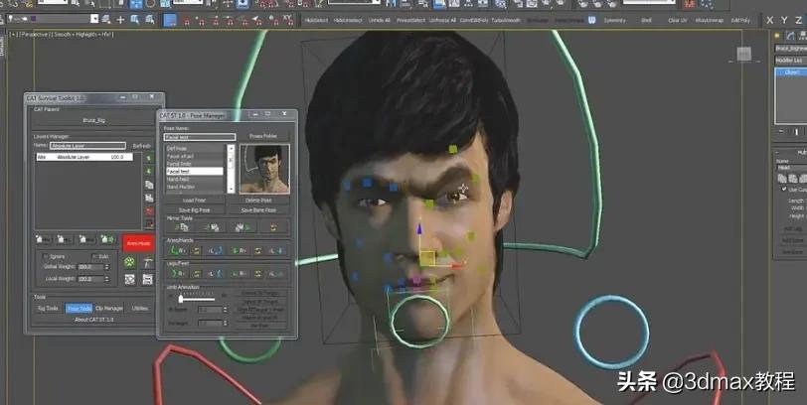Viewport: 807px width, 405px height.
Task: Click the Global Weight spinner arrows
Action: (107, 267)
